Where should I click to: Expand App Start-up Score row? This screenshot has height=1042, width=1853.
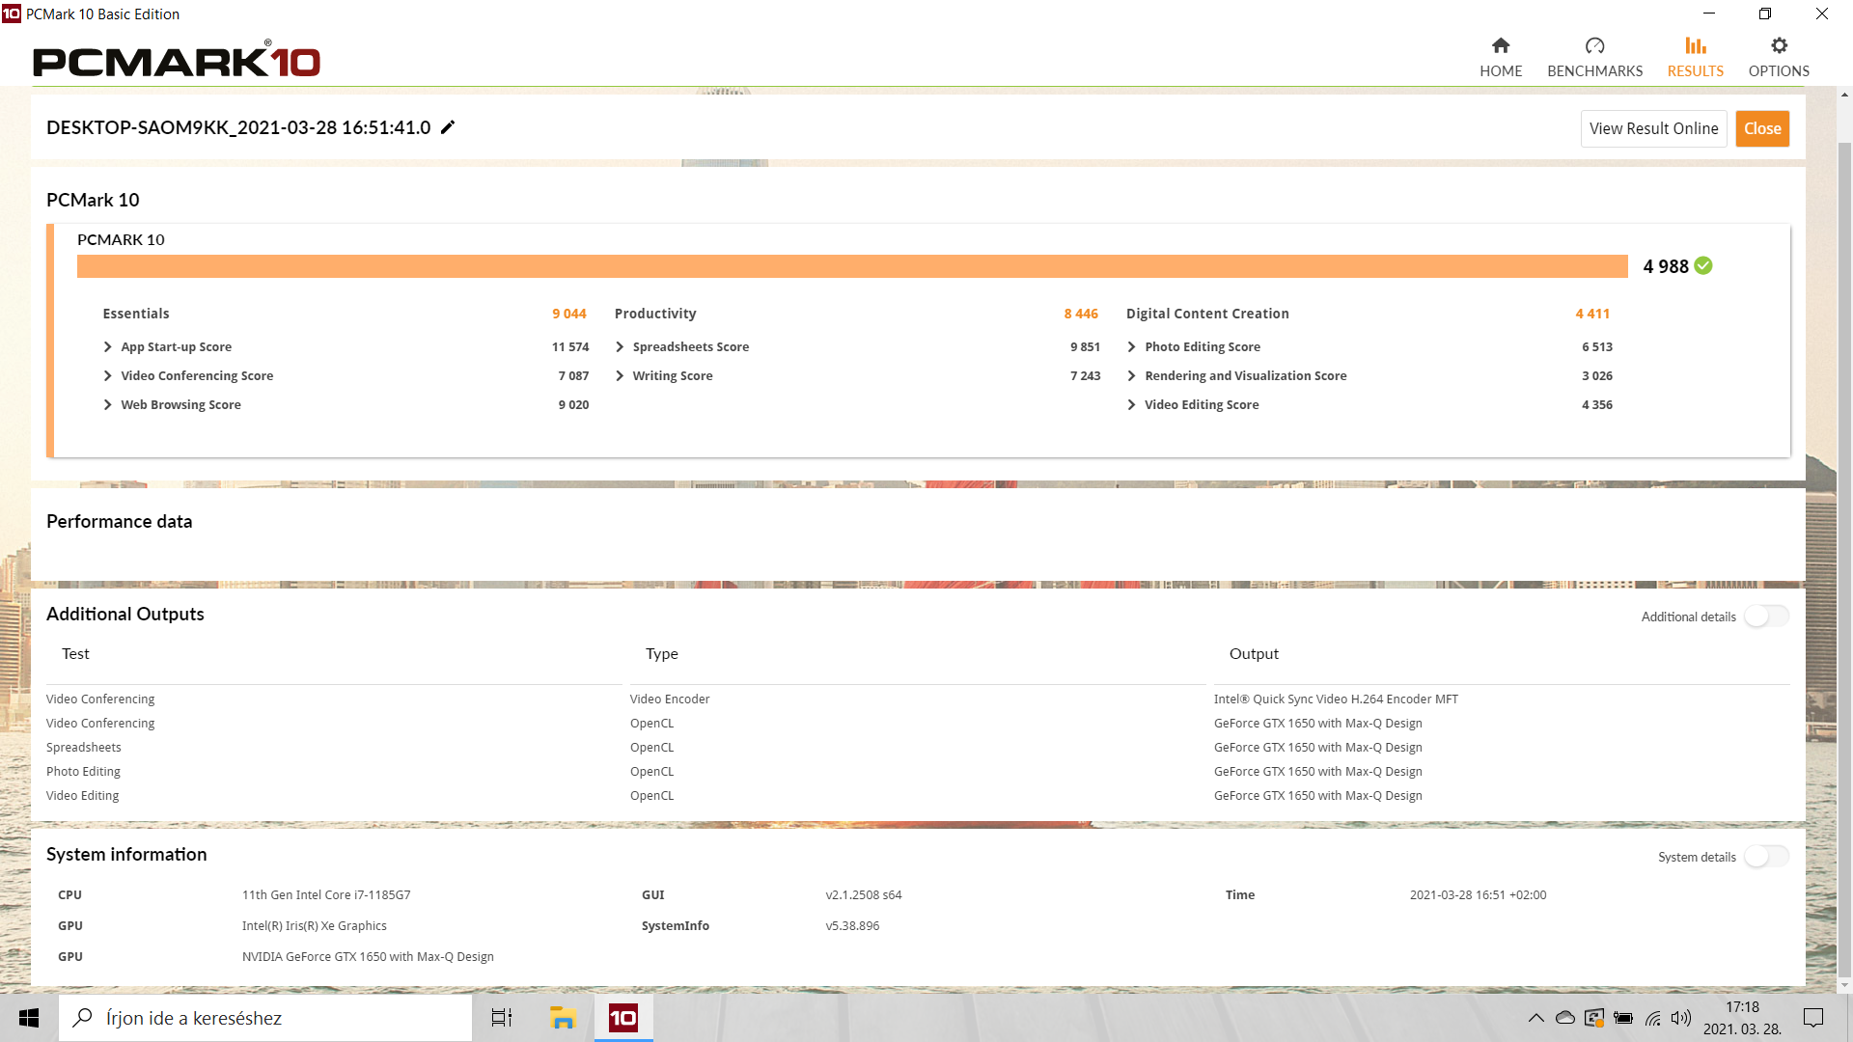108,347
